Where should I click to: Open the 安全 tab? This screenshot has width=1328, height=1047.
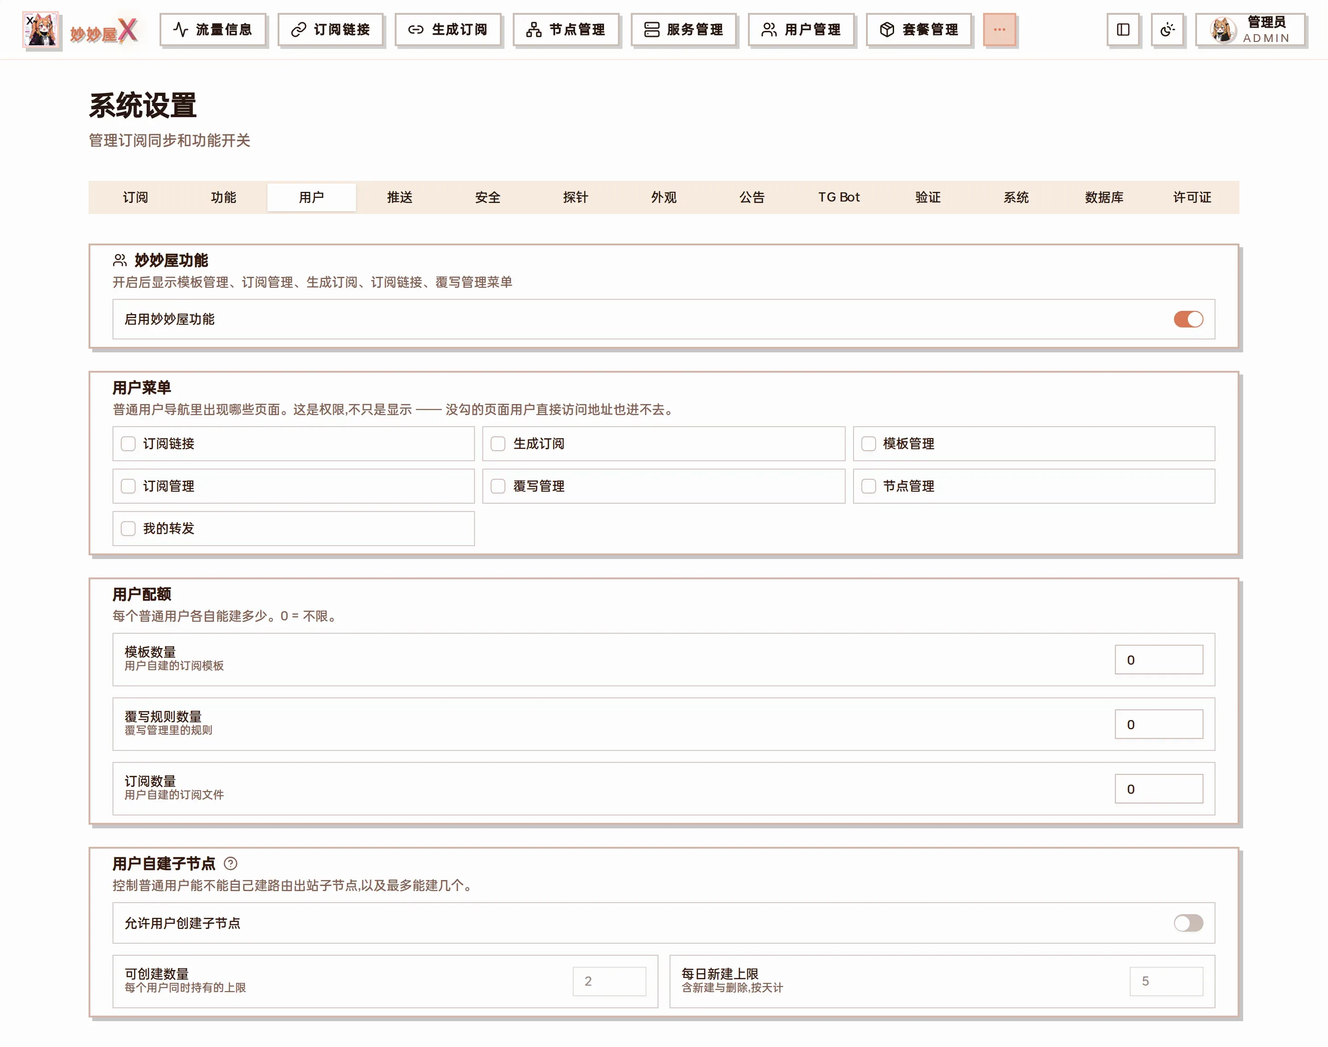[x=488, y=197]
